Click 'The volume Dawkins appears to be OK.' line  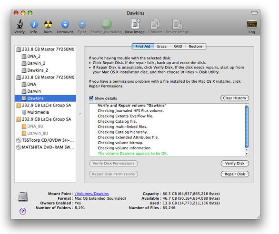coord(132,153)
